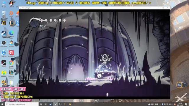Click the taskbar search input box
189x106 pixels.
(x=22, y=104)
